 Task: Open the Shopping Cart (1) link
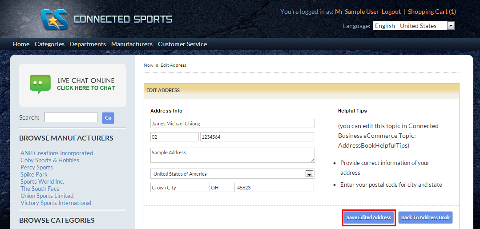[x=432, y=12]
